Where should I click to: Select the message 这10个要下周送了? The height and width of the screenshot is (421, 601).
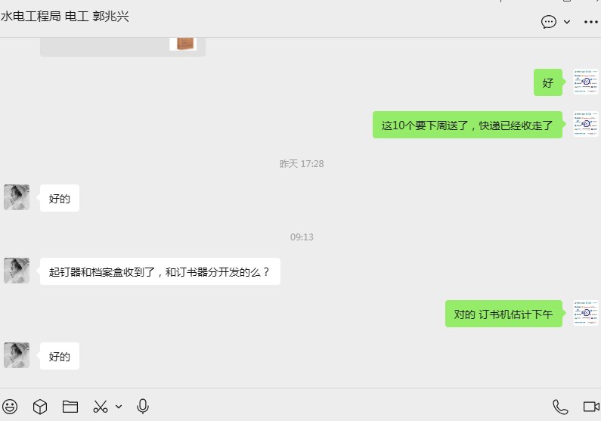point(467,125)
